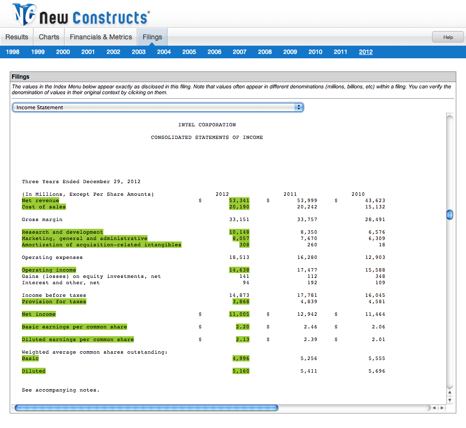Click the 2010 net income value 11,464
The width and height of the screenshot is (466, 428).
click(x=375, y=314)
